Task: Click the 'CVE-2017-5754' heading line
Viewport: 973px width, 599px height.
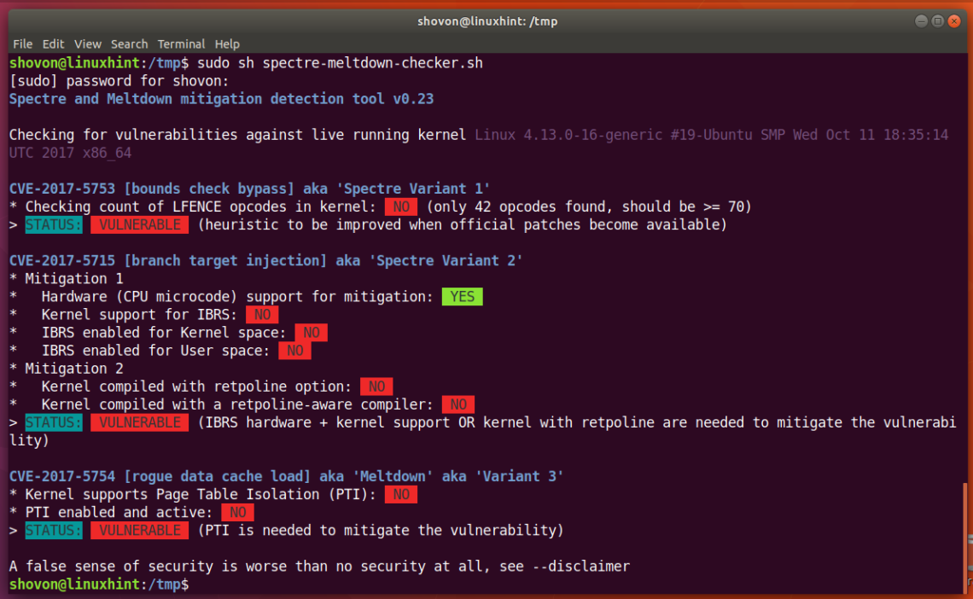Action: [286, 476]
